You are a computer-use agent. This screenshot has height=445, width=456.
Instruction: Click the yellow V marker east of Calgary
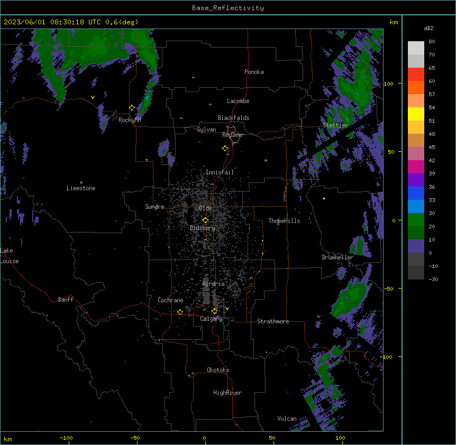coord(227,309)
